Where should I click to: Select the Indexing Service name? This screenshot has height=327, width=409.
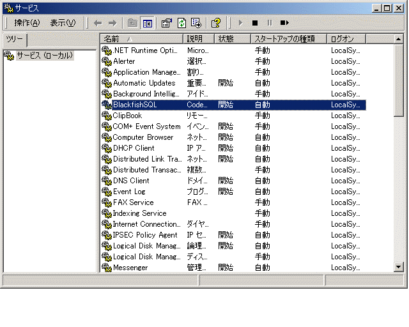point(139,213)
